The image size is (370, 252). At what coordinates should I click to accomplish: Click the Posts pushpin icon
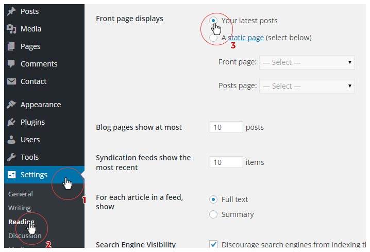coord(11,11)
